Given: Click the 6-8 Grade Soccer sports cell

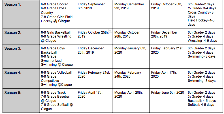Looking at the screenshot, I should pos(58,14).
